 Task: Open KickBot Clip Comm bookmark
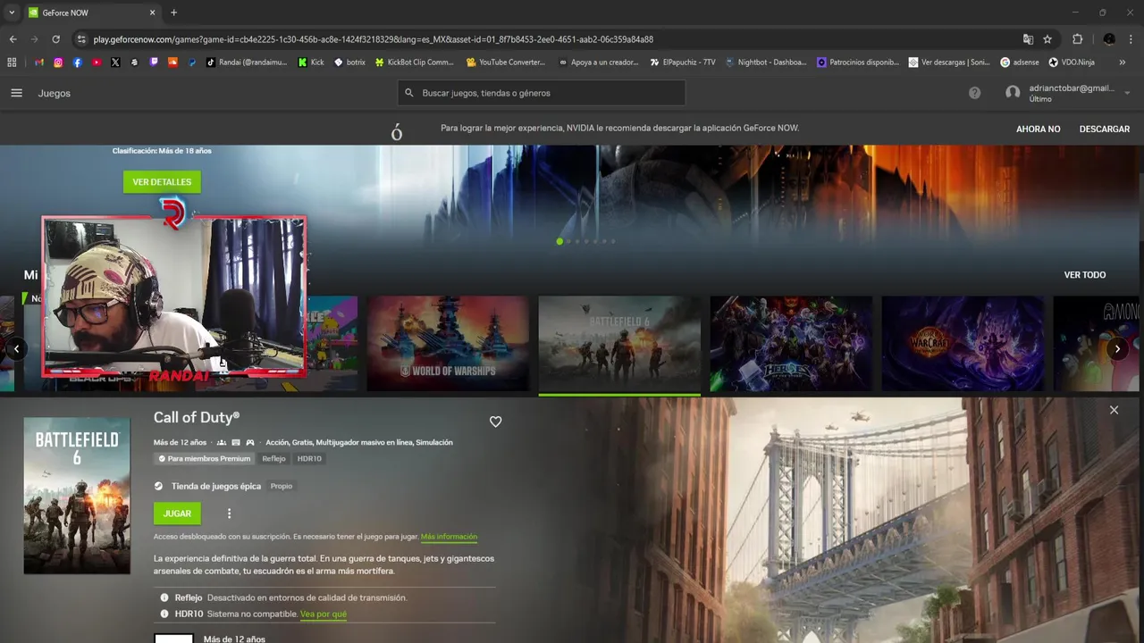(414, 63)
